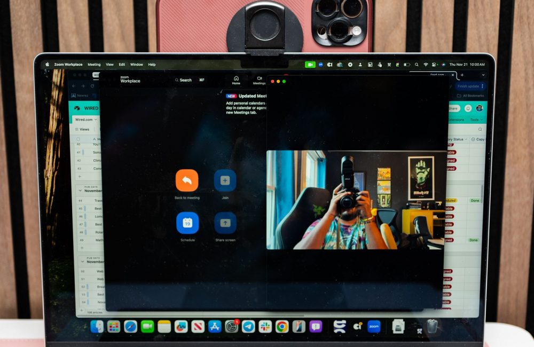534x347 pixels.
Task: Click the Share screen icon
Action: 225,223
